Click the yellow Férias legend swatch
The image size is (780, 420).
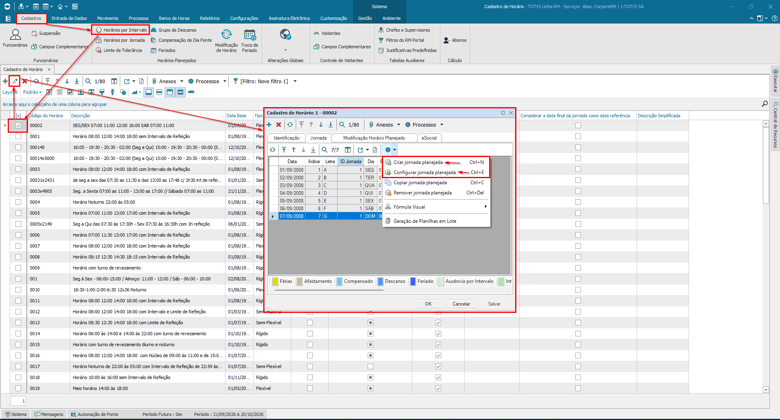(x=275, y=281)
